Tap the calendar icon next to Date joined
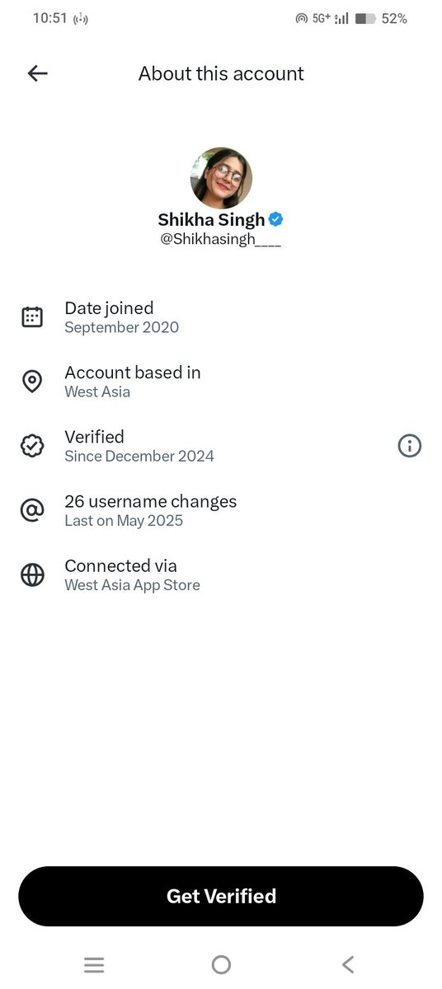The width and height of the screenshot is (442, 989). click(x=32, y=317)
